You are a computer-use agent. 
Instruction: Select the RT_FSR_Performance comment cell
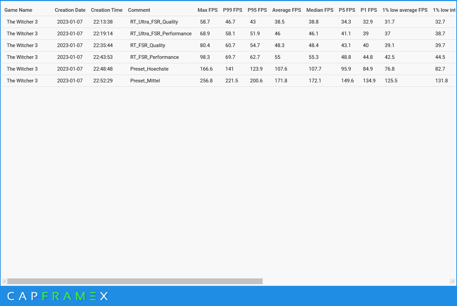point(154,57)
